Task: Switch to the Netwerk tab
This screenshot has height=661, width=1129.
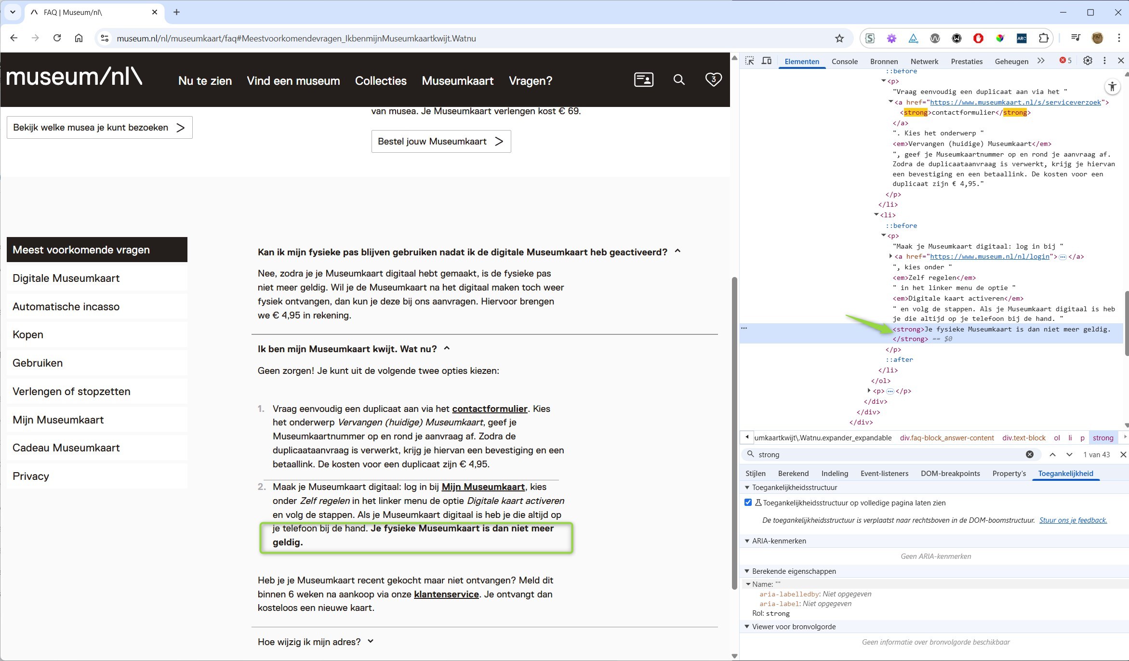Action: pos(924,61)
